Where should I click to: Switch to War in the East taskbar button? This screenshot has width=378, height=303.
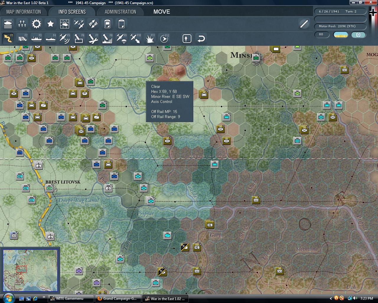click(x=166, y=299)
